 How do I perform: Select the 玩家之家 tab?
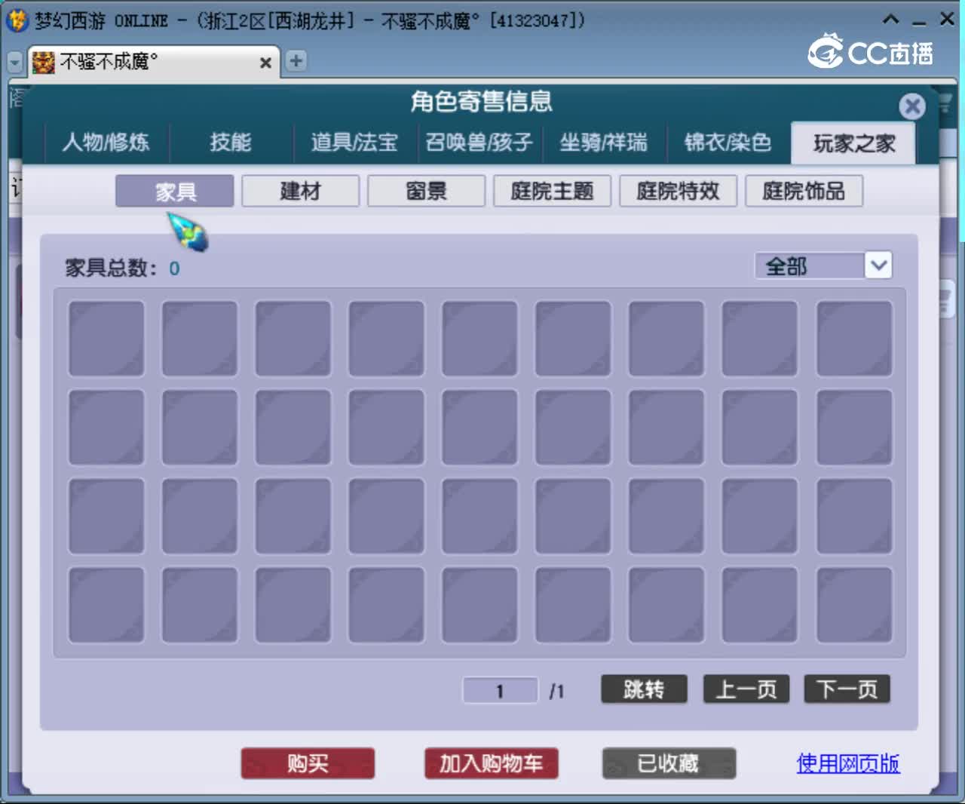coord(853,143)
